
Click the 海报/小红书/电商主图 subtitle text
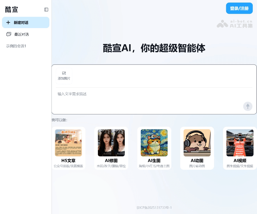(x=154, y=166)
